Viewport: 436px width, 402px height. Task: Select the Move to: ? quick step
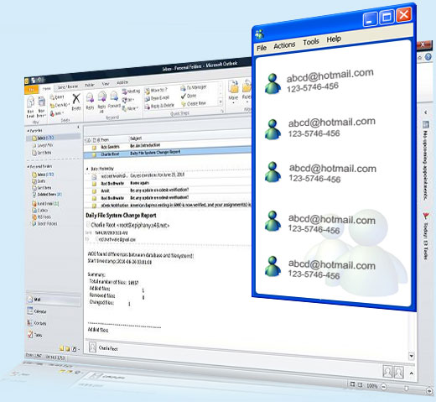pyautogui.click(x=156, y=91)
